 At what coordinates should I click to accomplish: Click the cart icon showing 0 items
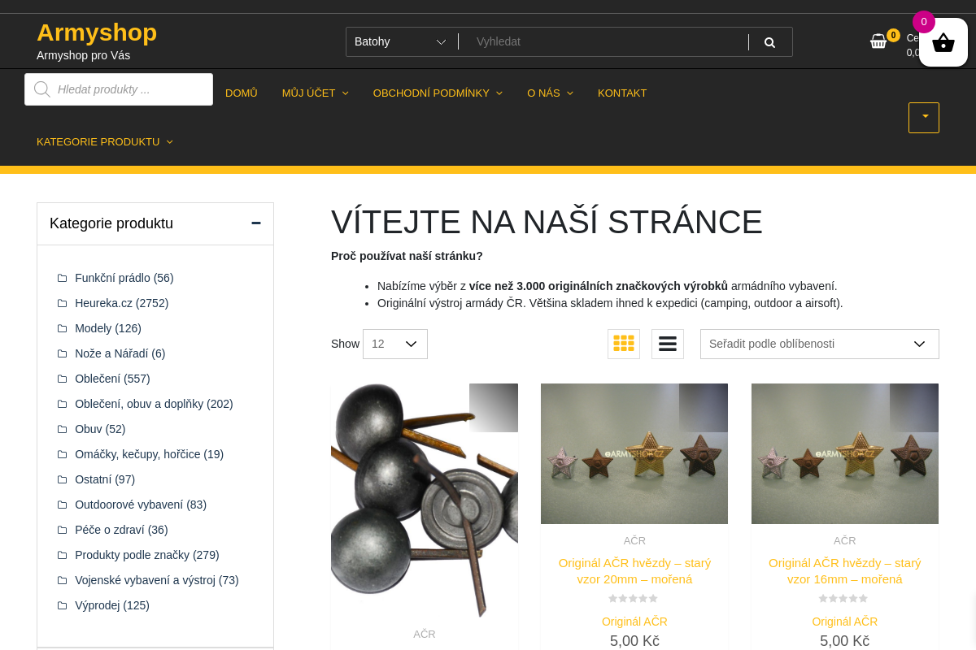click(x=881, y=41)
